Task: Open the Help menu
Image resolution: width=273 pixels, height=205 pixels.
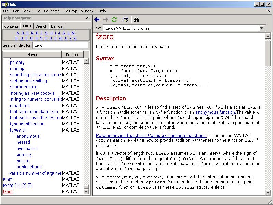Action: click(102, 11)
